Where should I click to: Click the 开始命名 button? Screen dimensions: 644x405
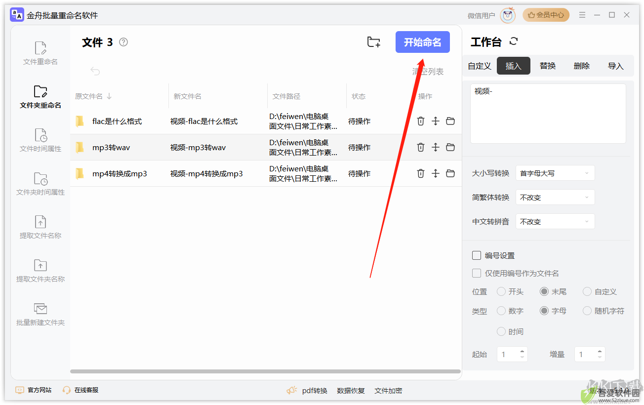[423, 42]
